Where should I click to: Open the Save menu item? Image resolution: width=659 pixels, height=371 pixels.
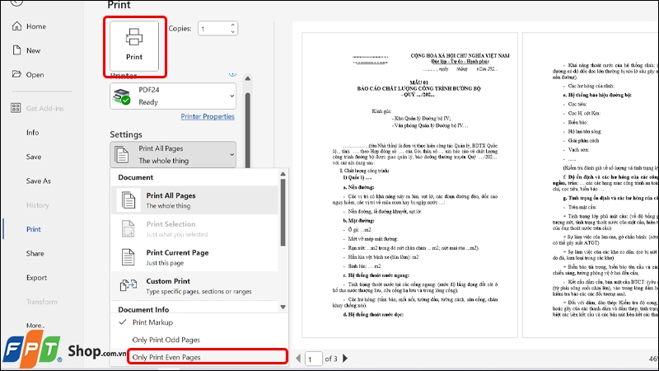[x=34, y=157]
